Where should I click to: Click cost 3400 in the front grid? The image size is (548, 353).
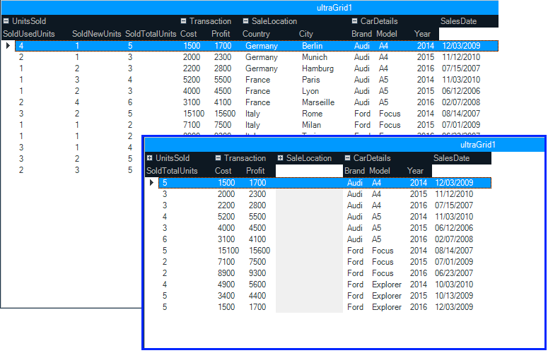pyautogui.click(x=226, y=296)
